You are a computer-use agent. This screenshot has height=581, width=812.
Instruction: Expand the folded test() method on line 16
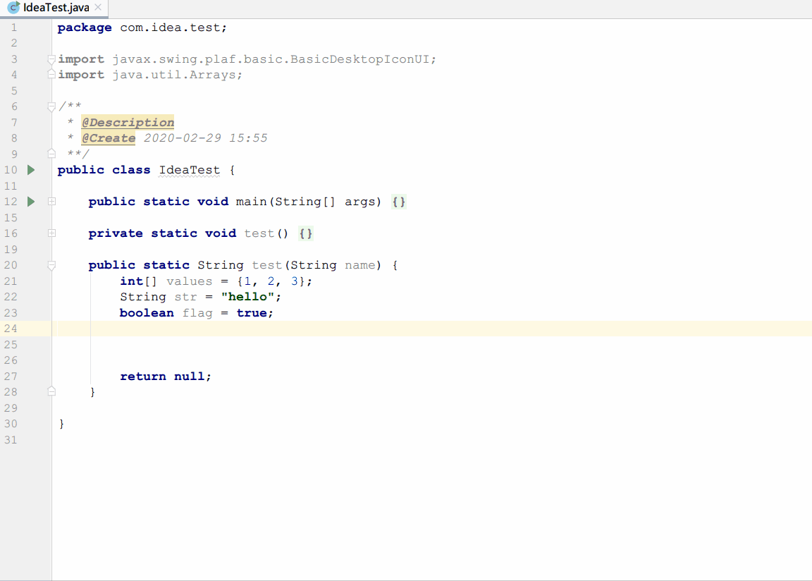pos(51,233)
